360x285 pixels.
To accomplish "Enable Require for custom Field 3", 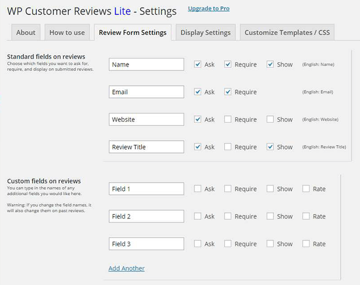I will 227,244.
